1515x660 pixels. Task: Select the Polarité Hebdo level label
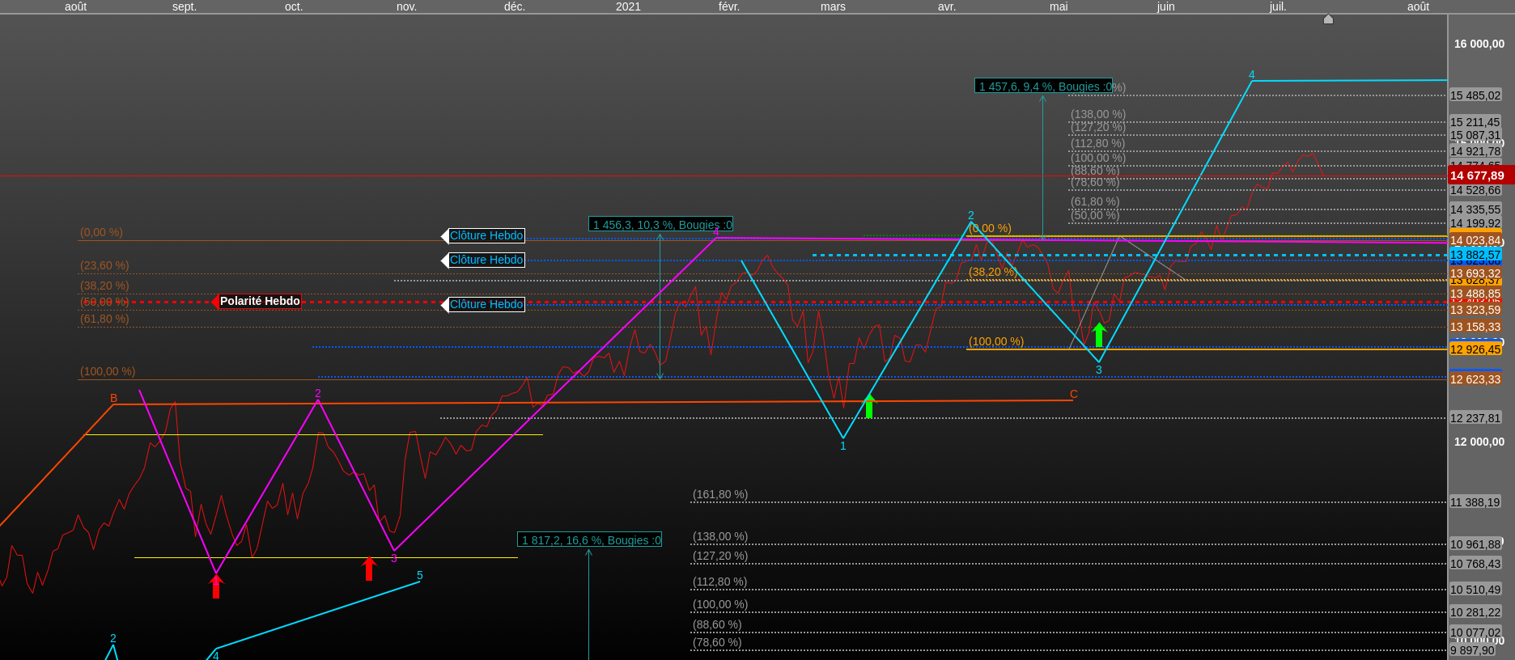260,301
